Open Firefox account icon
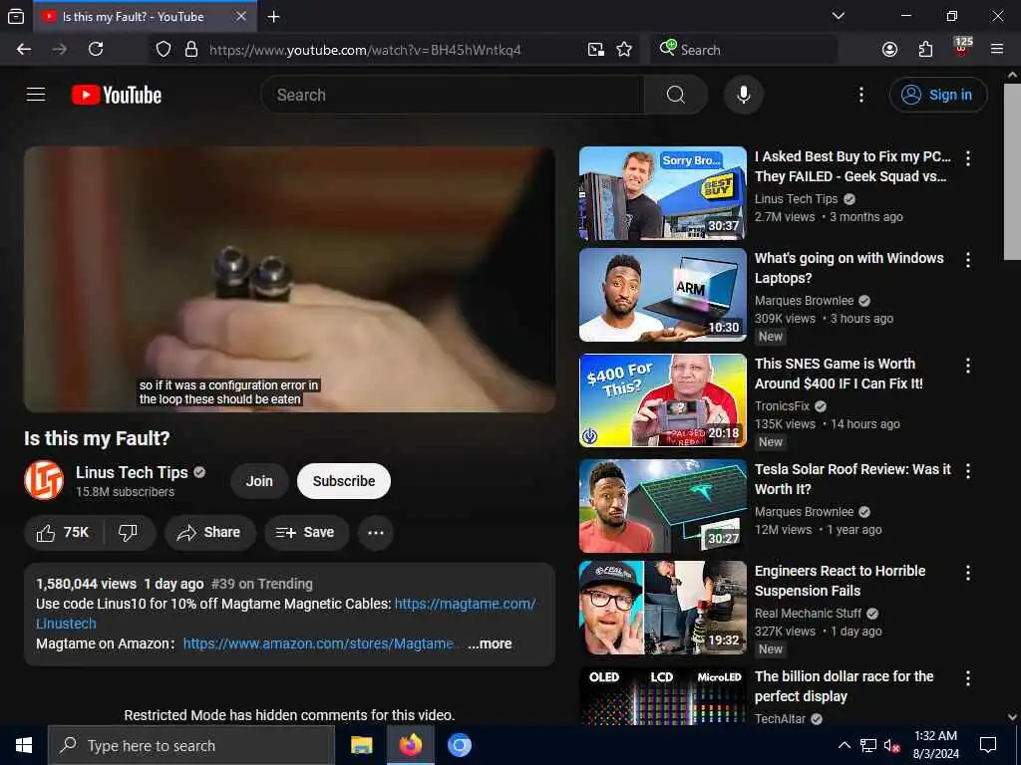This screenshot has height=765, width=1021. click(x=889, y=50)
